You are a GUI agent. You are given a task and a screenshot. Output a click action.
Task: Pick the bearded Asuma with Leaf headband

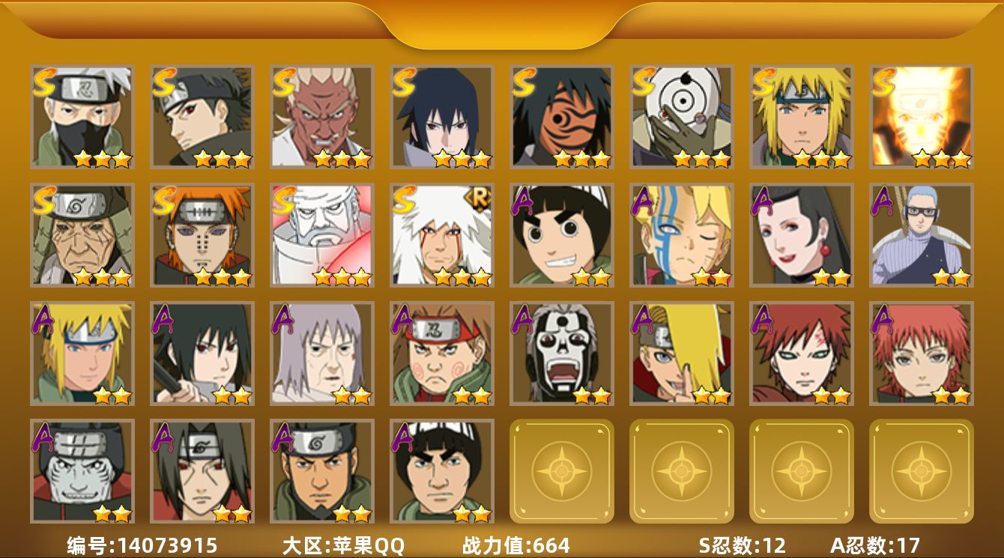pos(322,471)
